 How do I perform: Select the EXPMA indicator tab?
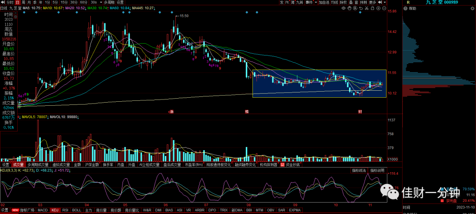point(295,210)
